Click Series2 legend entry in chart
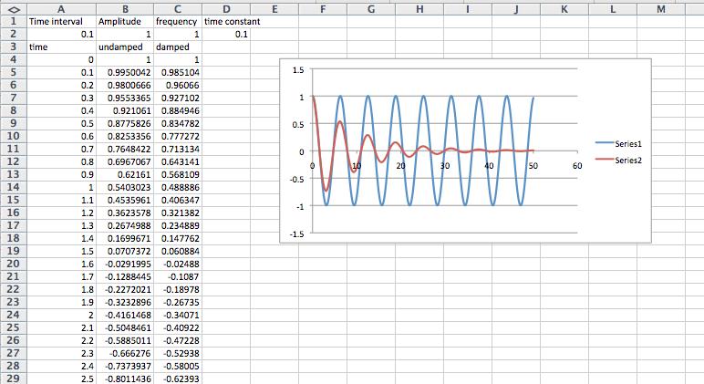This screenshot has height=384, width=704. (x=618, y=160)
